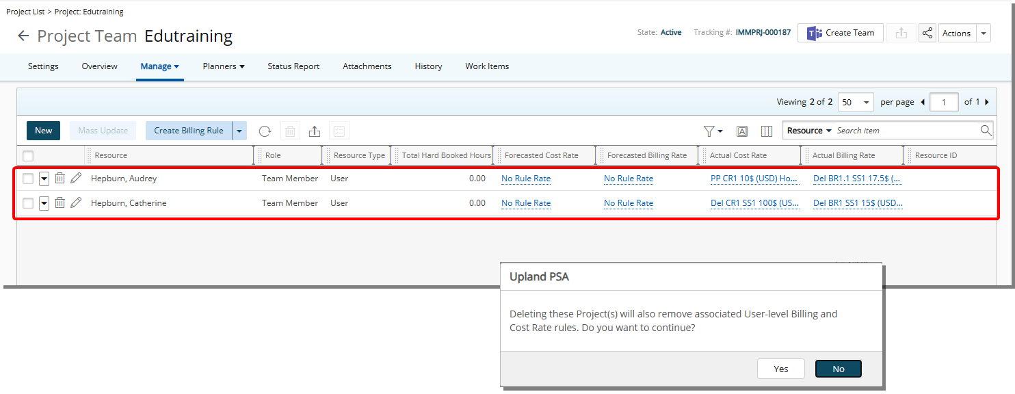Edit Hepburn, Audrey using the pencil icon

tap(76, 178)
